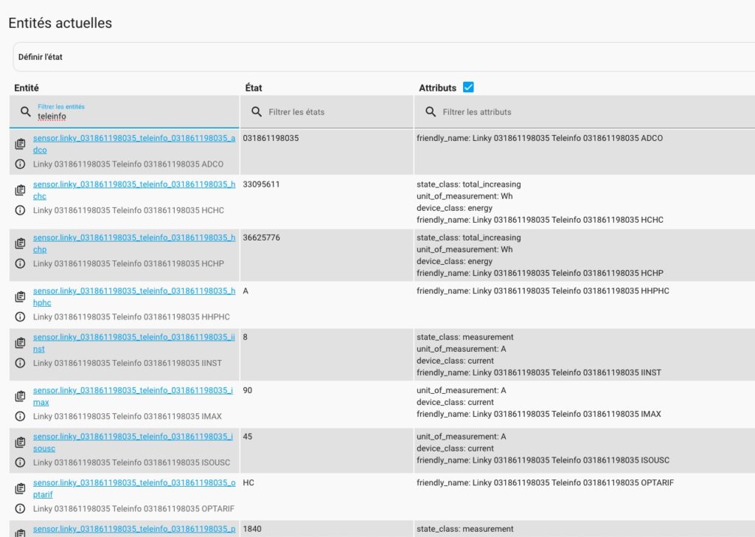This screenshot has width=755, height=537.
Task: Show info for the HCHC sensor
Action: pyautogui.click(x=20, y=210)
